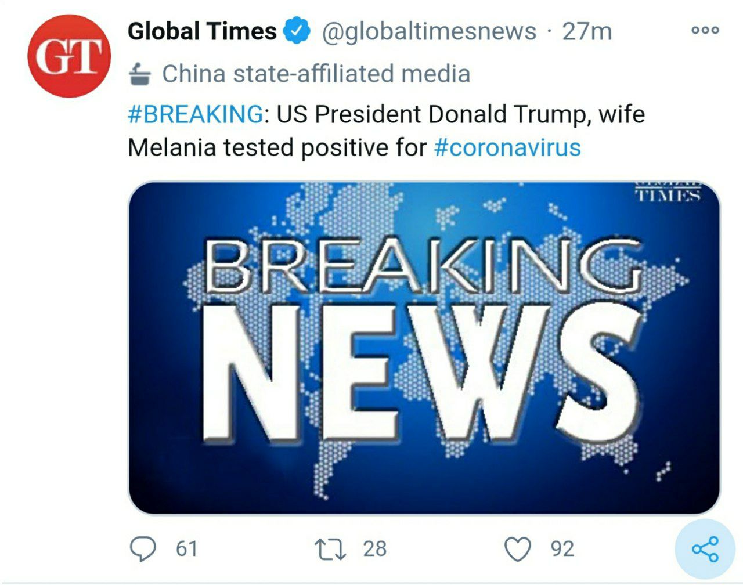
Task: Open the Global Times GT profile avatar
Action: (x=69, y=56)
